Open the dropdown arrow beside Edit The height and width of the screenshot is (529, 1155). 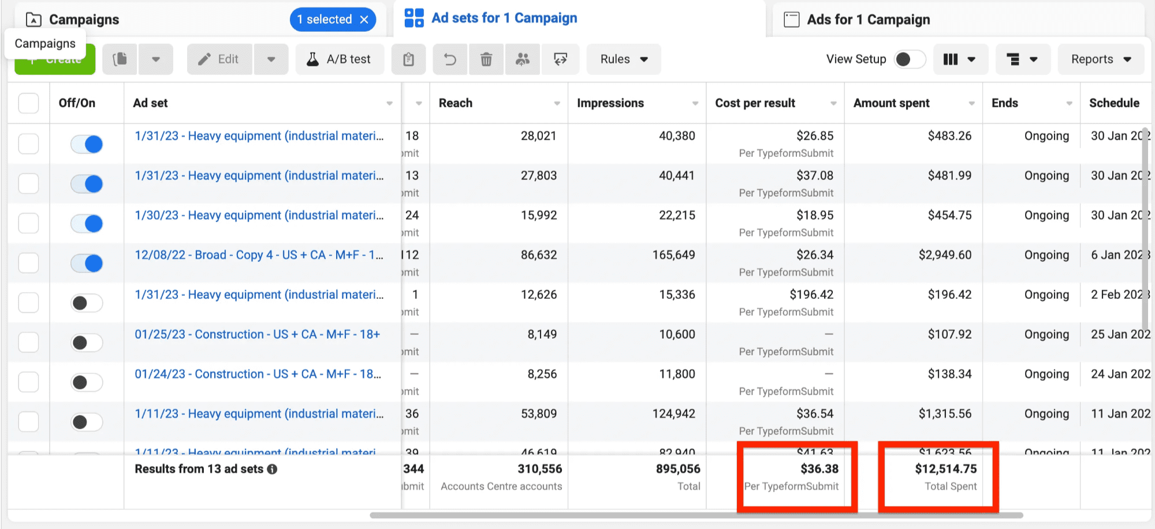(x=271, y=59)
